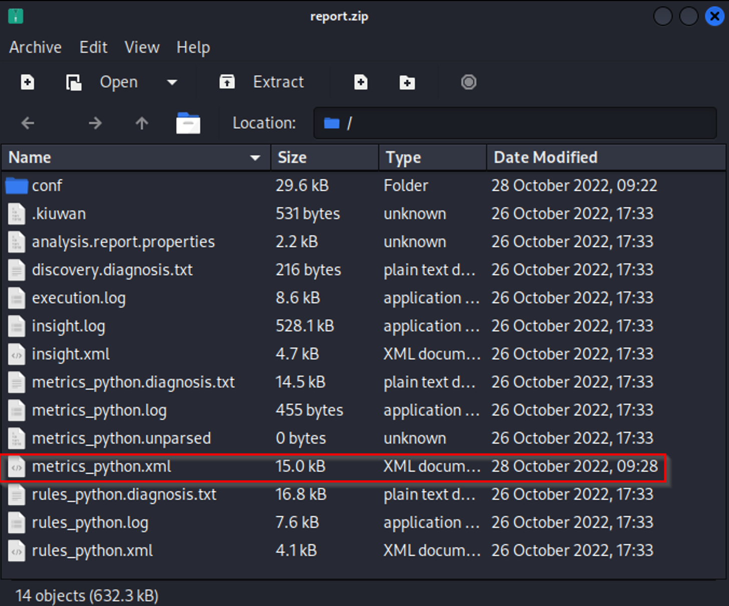729x606 pixels.
Task: Sort files by Size column
Action: click(x=292, y=158)
